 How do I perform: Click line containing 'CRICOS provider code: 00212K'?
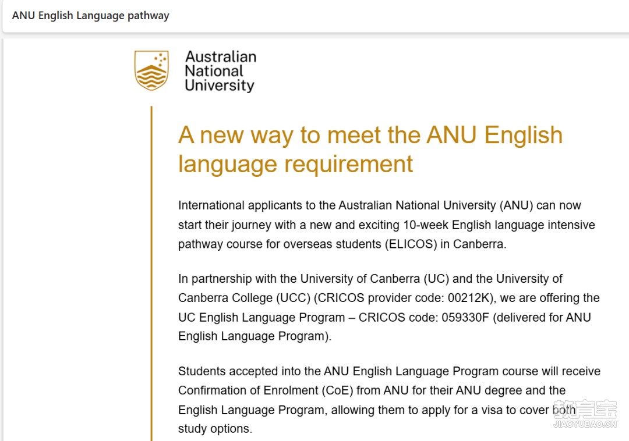pos(388,298)
